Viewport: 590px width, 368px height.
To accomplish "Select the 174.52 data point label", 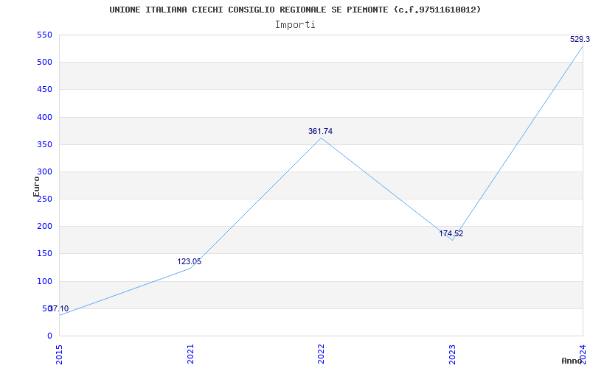I will point(451,233).
